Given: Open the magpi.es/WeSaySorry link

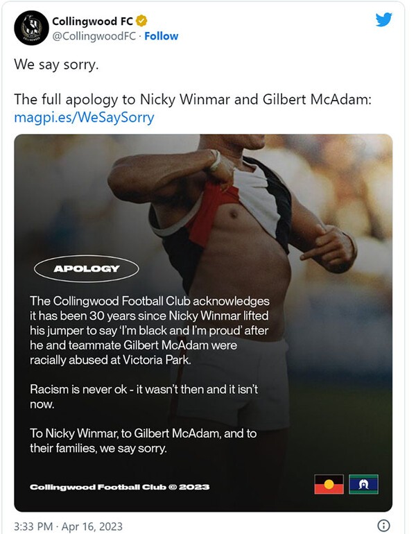Looking at the screenshot, I should point(84,117).
